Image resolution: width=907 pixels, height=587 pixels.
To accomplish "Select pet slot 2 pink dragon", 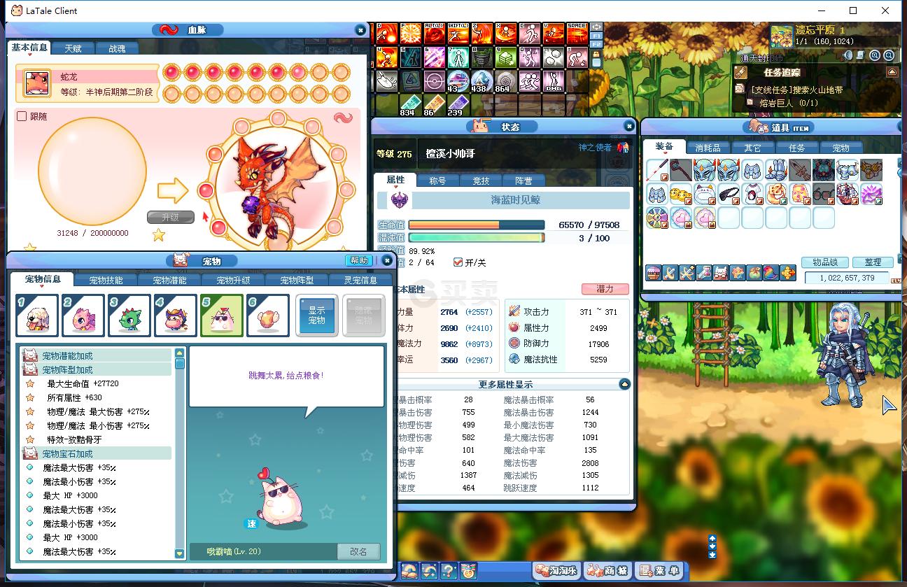I will (x=83, y=316).
